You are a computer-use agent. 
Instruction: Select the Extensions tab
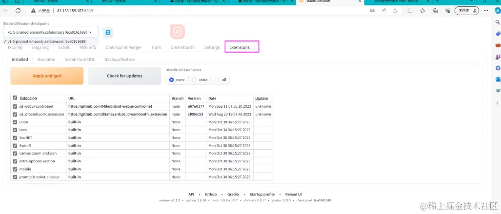coord(240,47)
